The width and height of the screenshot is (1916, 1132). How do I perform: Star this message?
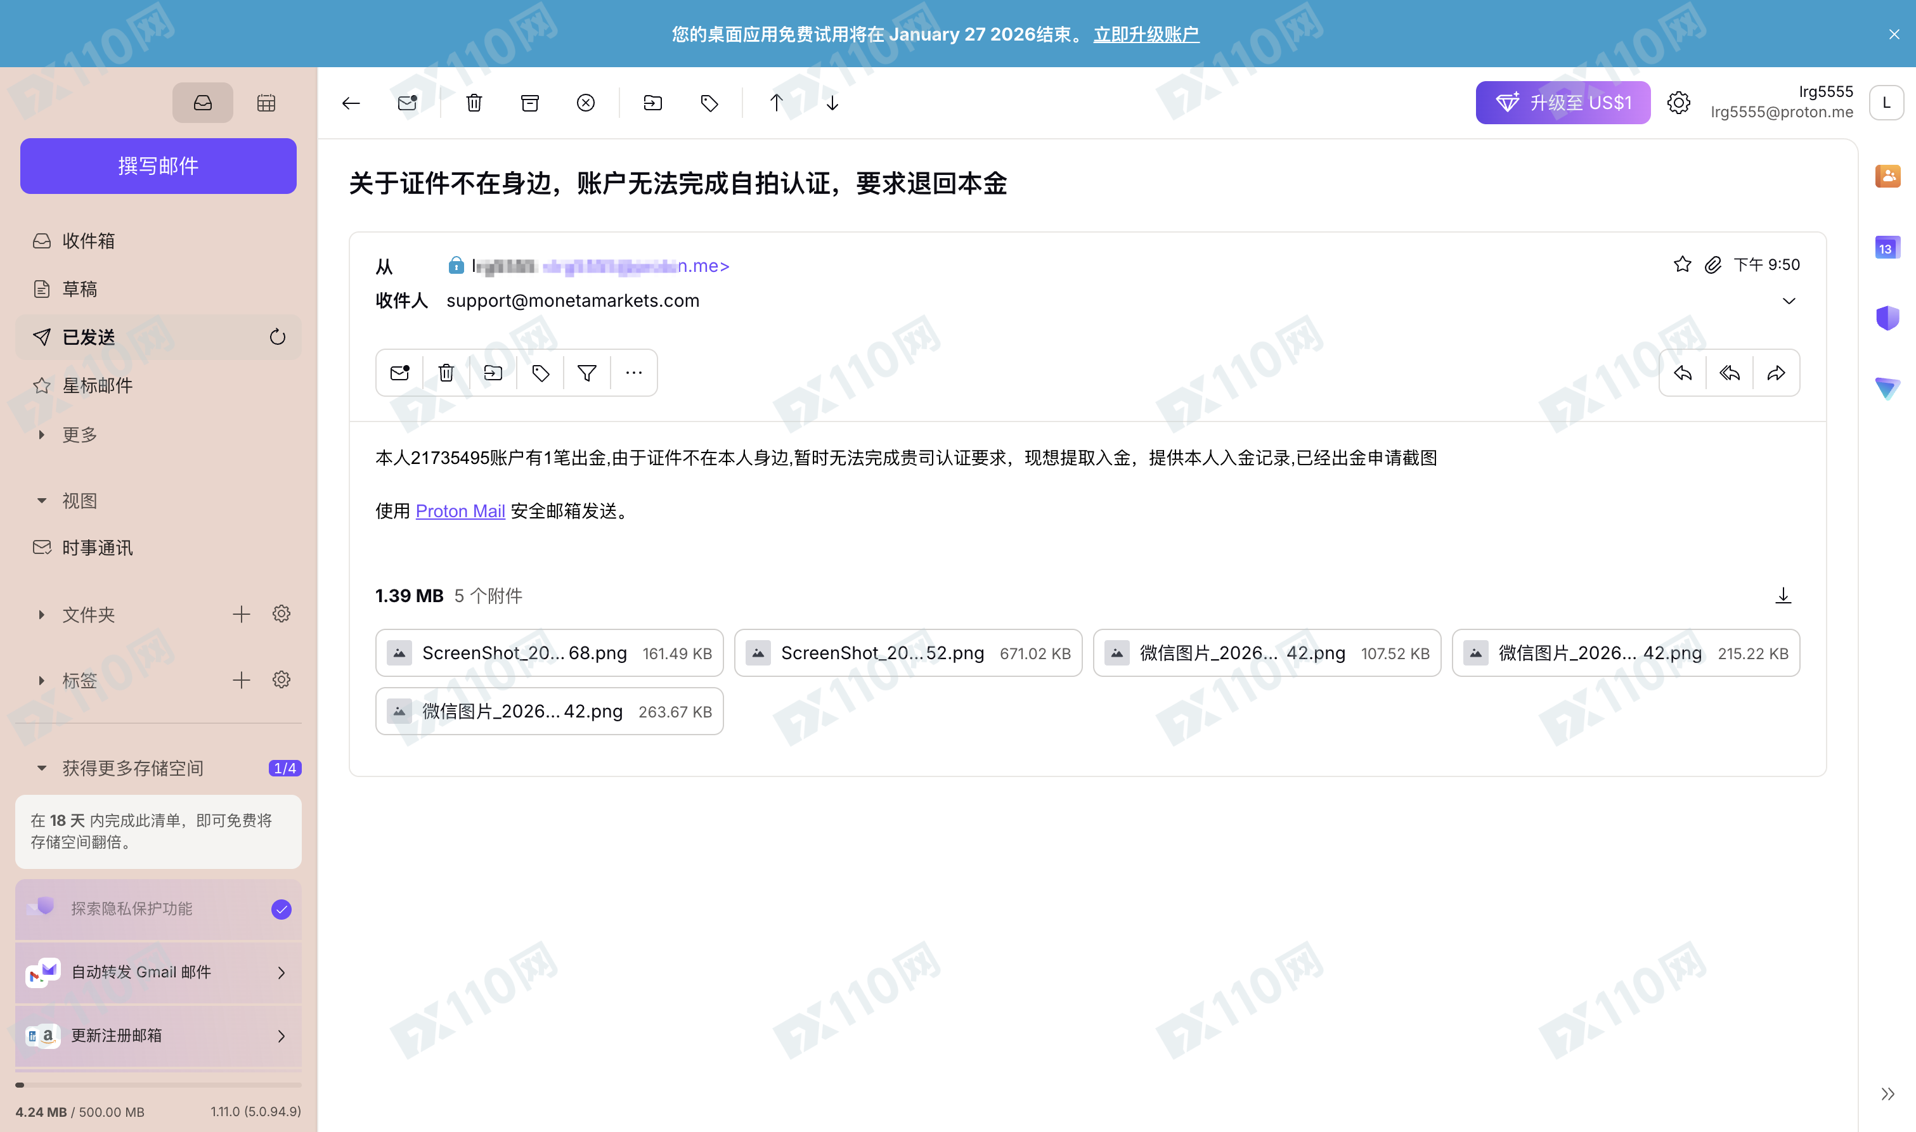click(1682, 265)
